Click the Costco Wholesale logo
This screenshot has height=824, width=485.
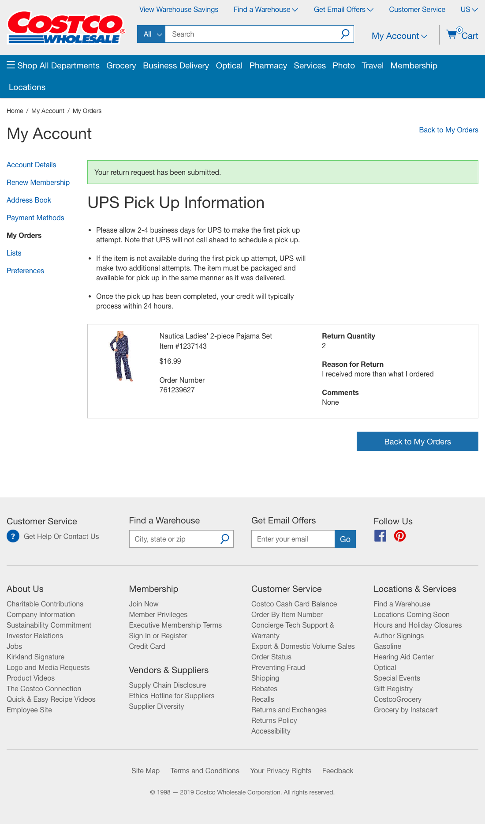(x=64, y=26)
